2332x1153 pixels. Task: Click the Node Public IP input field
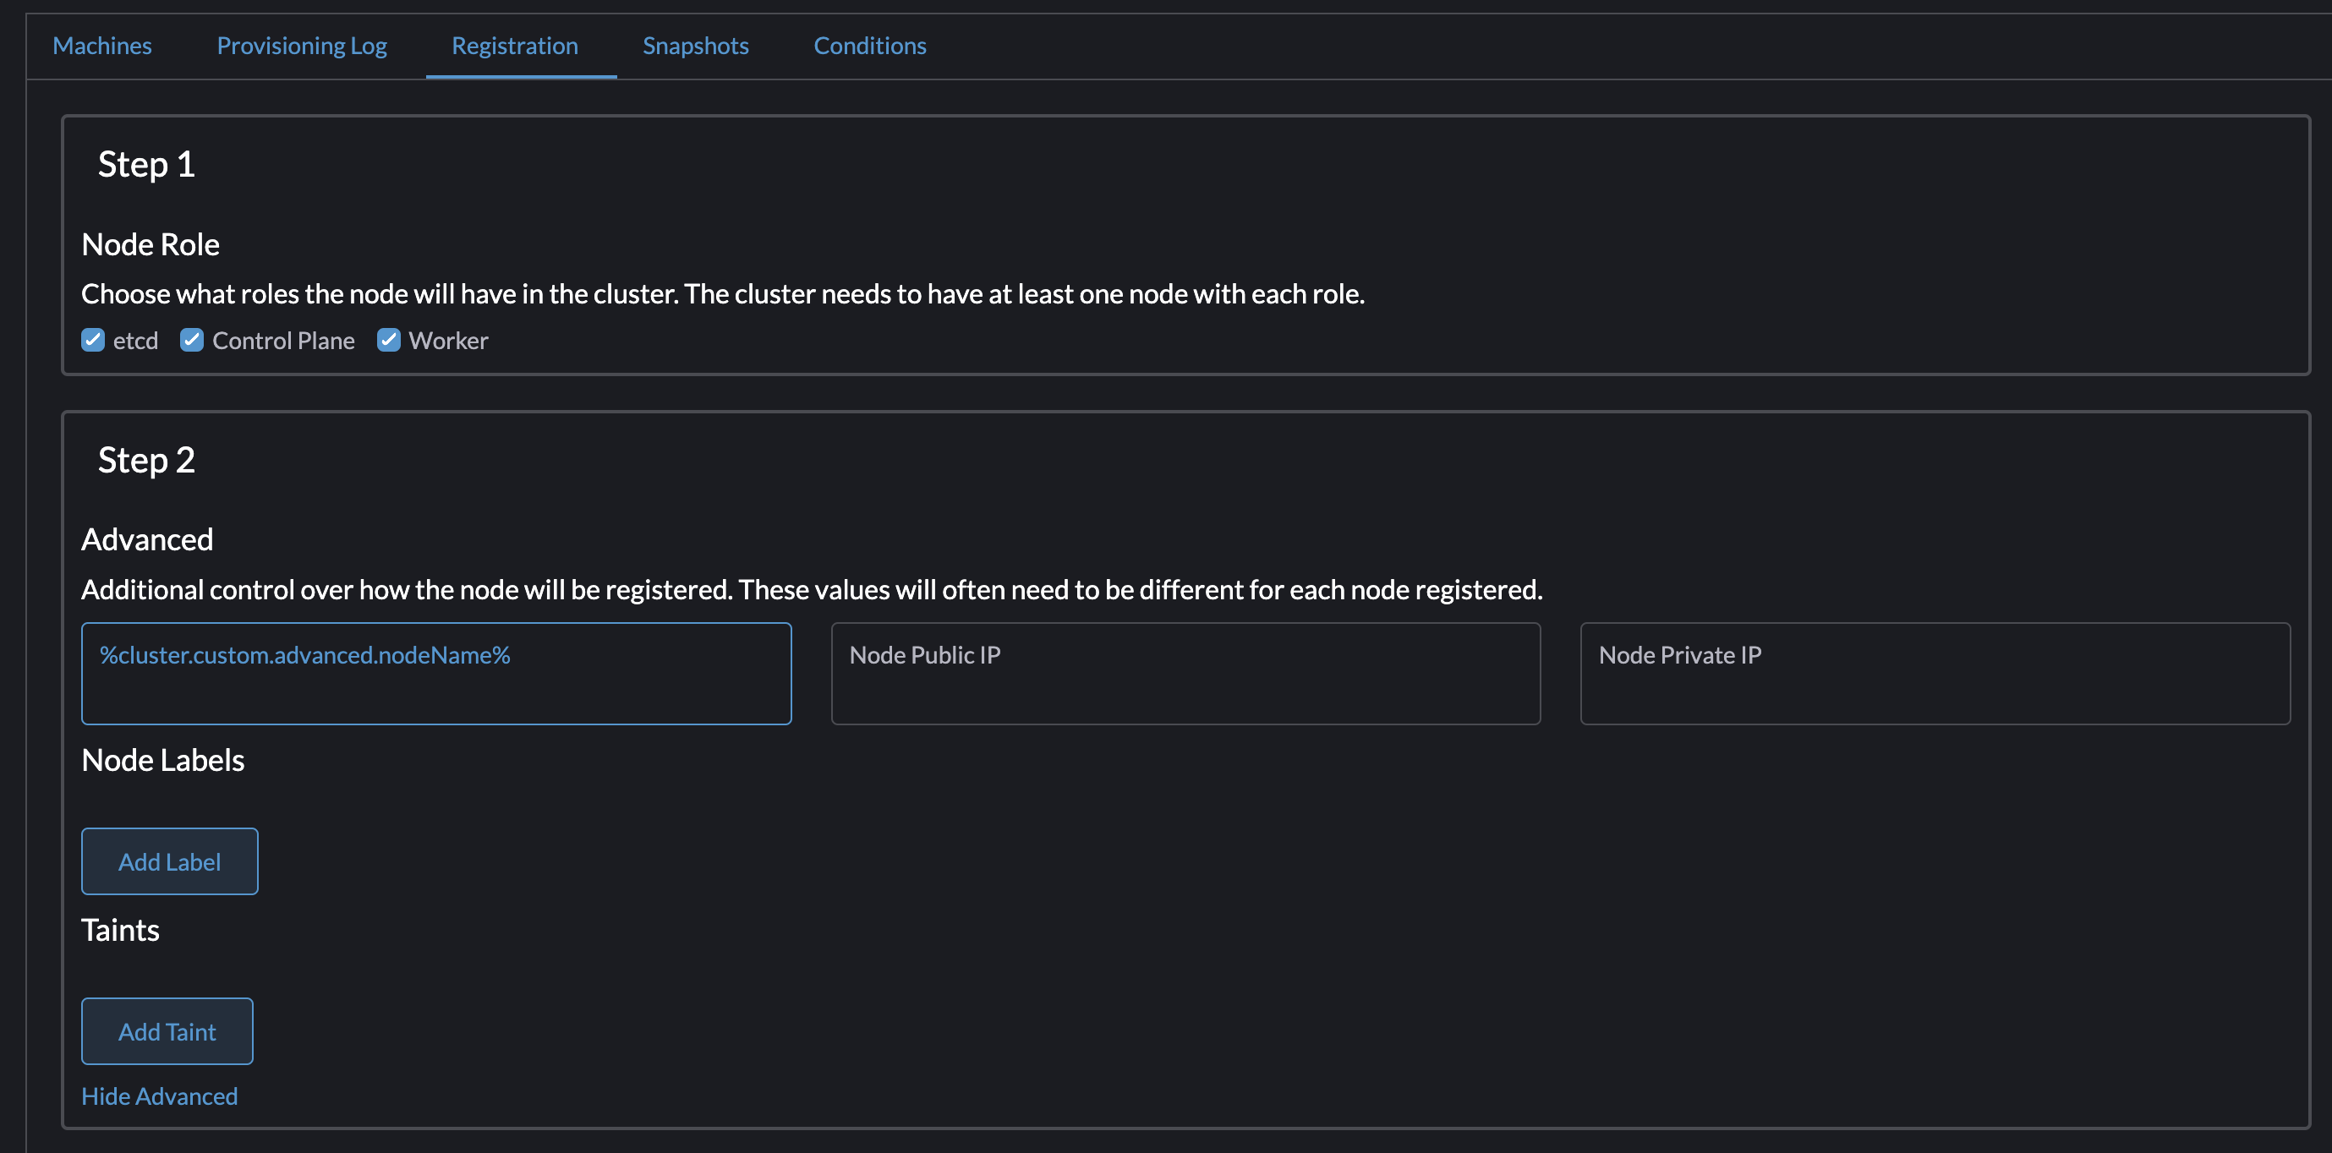[1186, 674]
